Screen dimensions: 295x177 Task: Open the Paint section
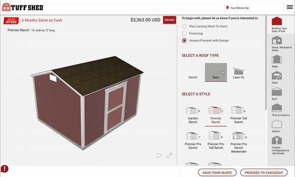(x=276, y=78)
